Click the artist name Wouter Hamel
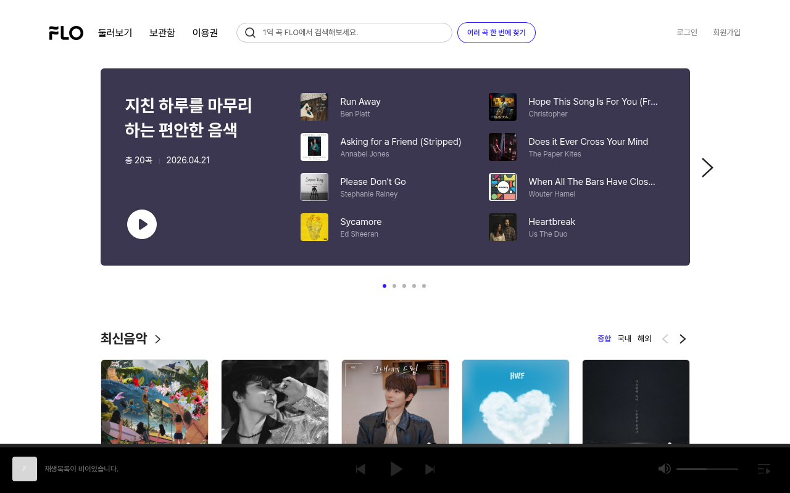The height and width of the screenshot is (493, 790). (552, 194)
